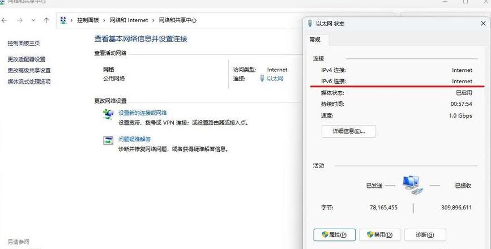The width and height of the screenshot is (491, 249).
Task: Click the IPv4 连接 label
Action: [334, 70]
